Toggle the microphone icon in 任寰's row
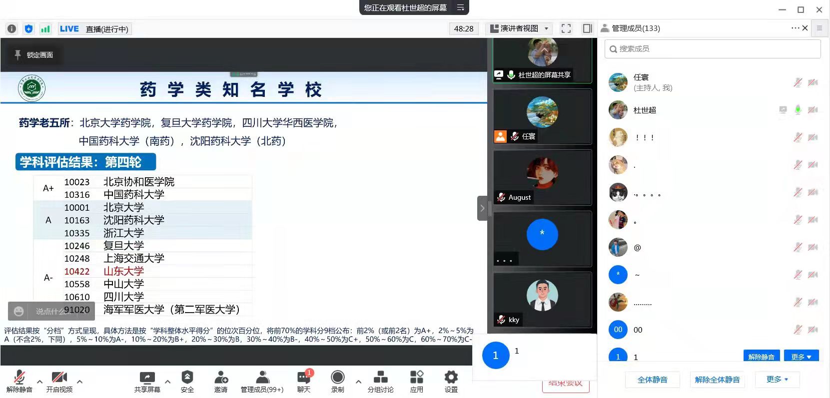 pos(798,82)
